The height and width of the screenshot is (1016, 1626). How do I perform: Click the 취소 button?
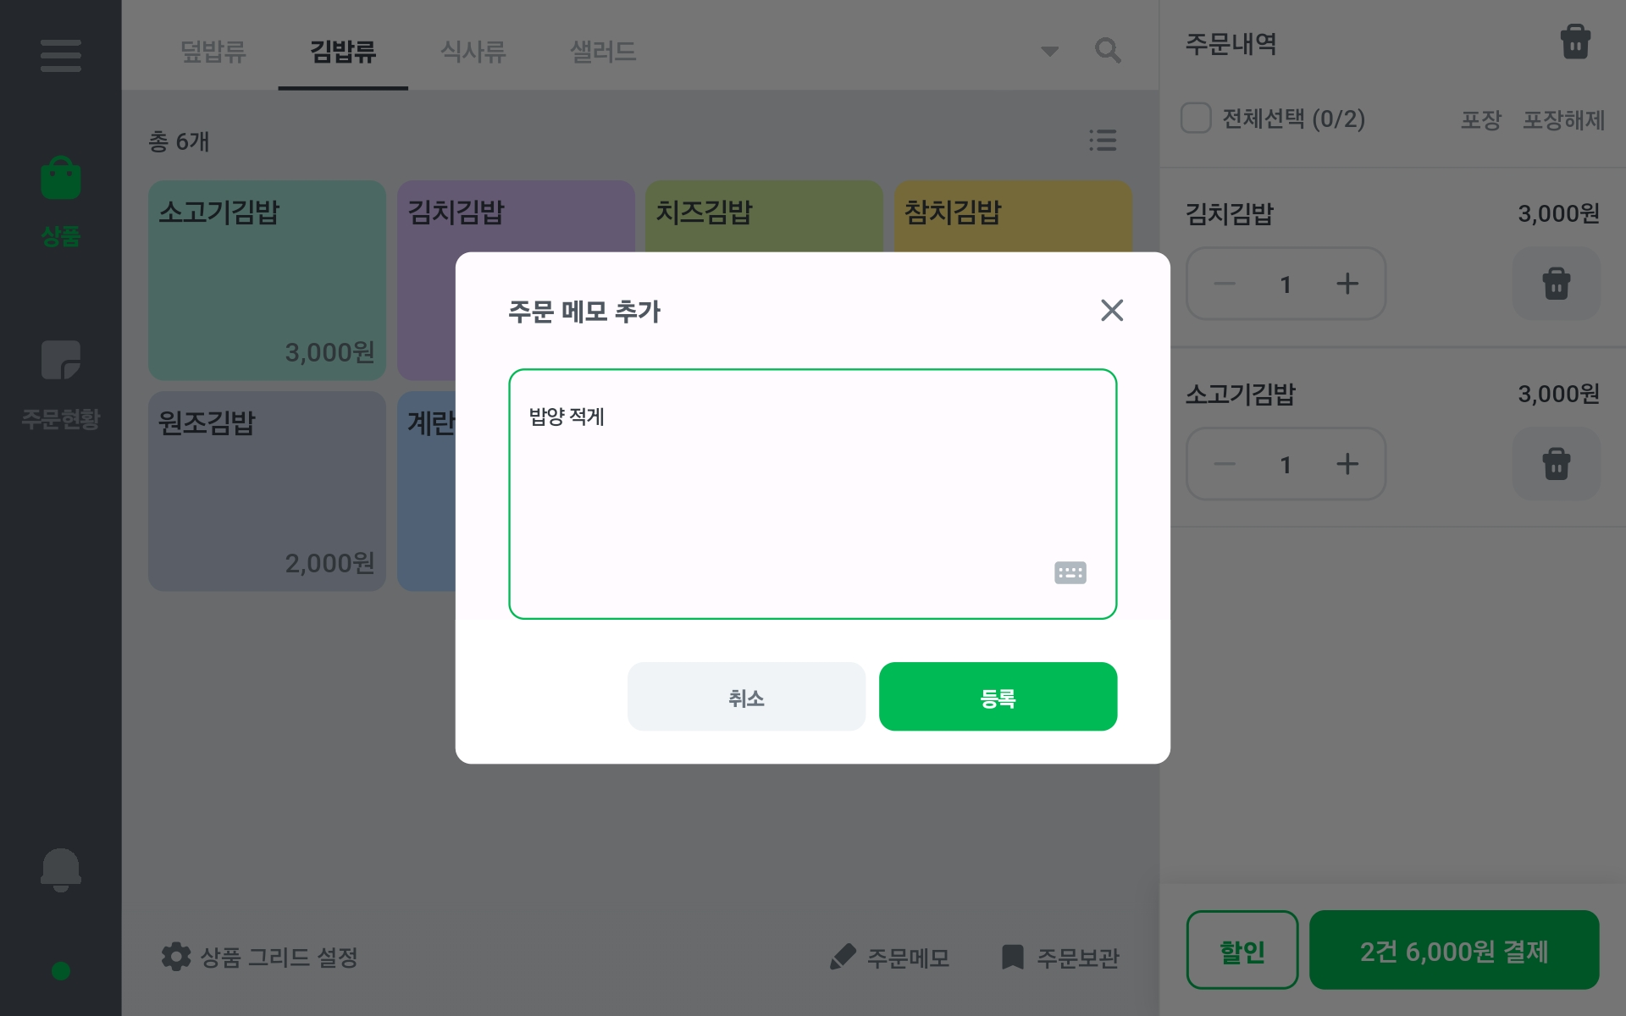point(746,697)
